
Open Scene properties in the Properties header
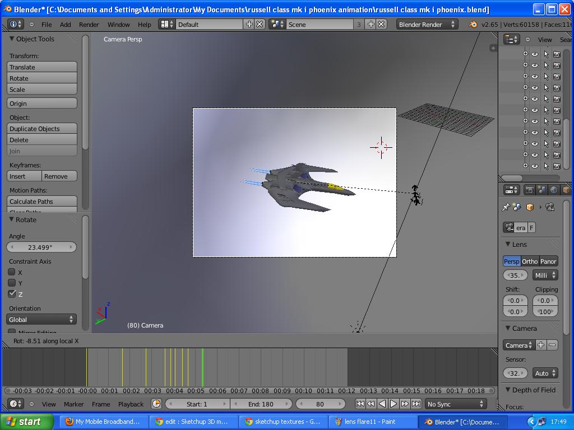[x=542, y=190]
